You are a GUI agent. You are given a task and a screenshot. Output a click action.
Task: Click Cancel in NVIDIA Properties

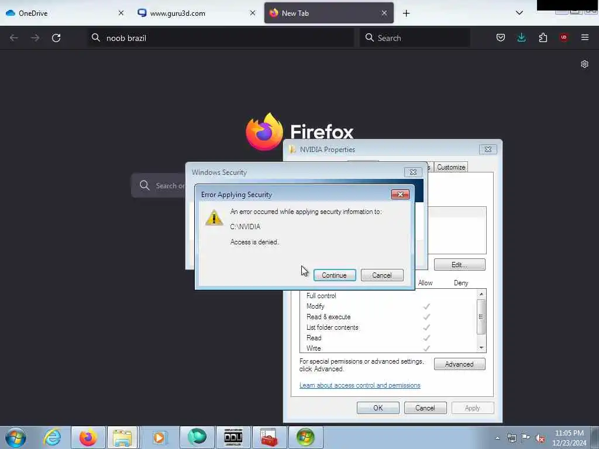(425, 407)
